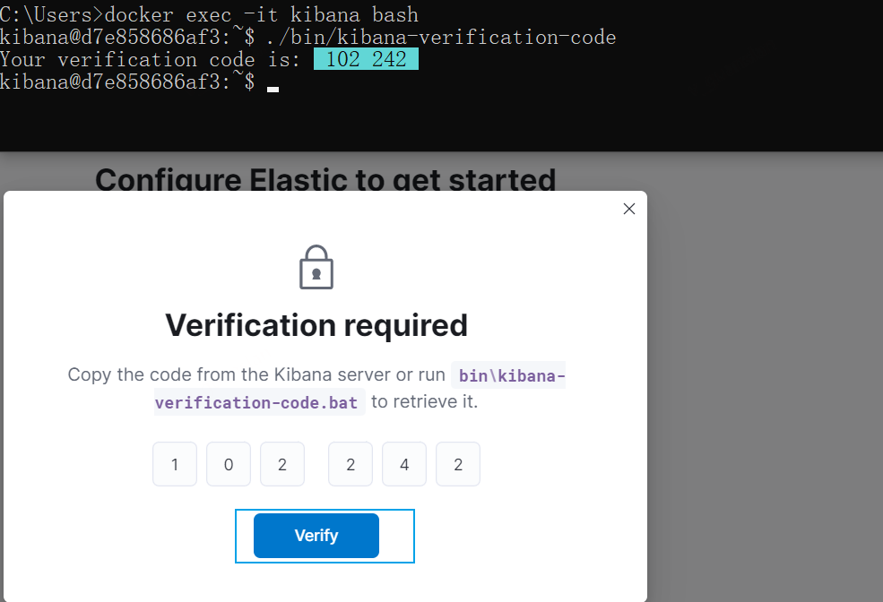Screen dimensions: 883x602
Task: Click the 'Verification required' heading
Action: [x=316, y=325]
